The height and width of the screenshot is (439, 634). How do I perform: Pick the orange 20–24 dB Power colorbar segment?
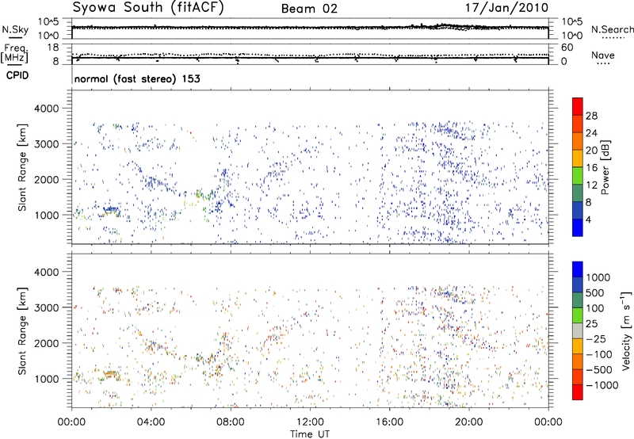pos(578,141)
